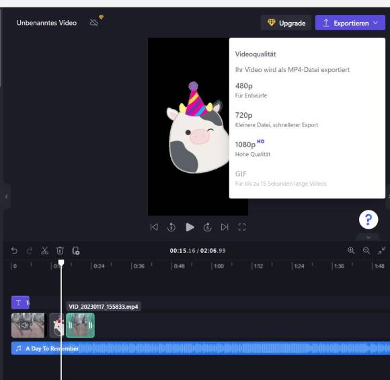Collapse the chevron below the help button
The width and height of the screenshot is (390, 380).
point(368,237)
